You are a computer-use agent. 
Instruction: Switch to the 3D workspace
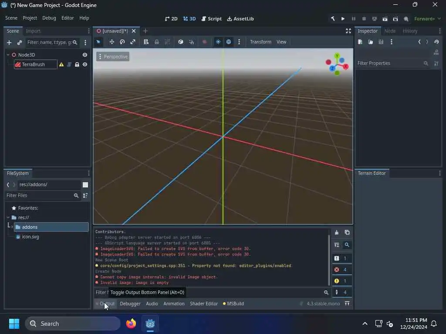click(189, 19)
